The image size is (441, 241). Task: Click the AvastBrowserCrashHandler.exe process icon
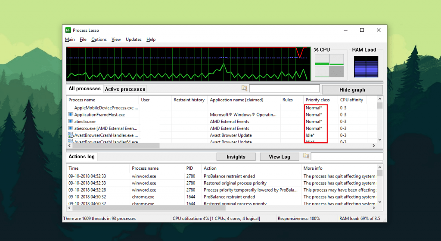(x=71, y=135)
